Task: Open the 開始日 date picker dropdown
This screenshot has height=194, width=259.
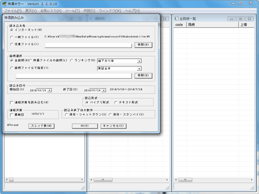Action: click(50, 91)
